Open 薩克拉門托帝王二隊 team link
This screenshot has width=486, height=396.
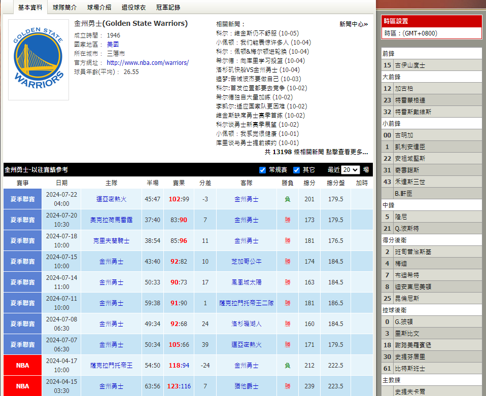tap(247, 303)
